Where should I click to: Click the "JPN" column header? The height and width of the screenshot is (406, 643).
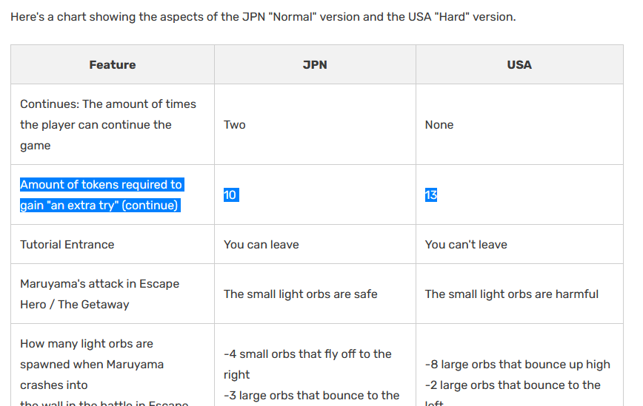(315, 64)
